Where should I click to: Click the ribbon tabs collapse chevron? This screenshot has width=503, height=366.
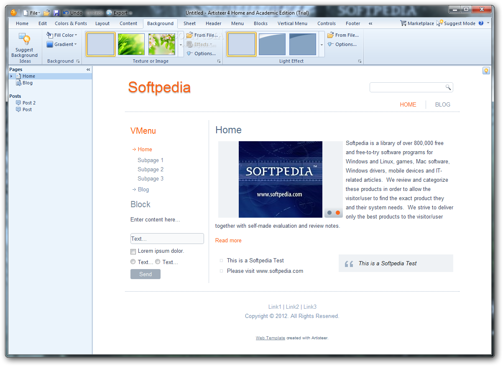[x=370, y=23]
